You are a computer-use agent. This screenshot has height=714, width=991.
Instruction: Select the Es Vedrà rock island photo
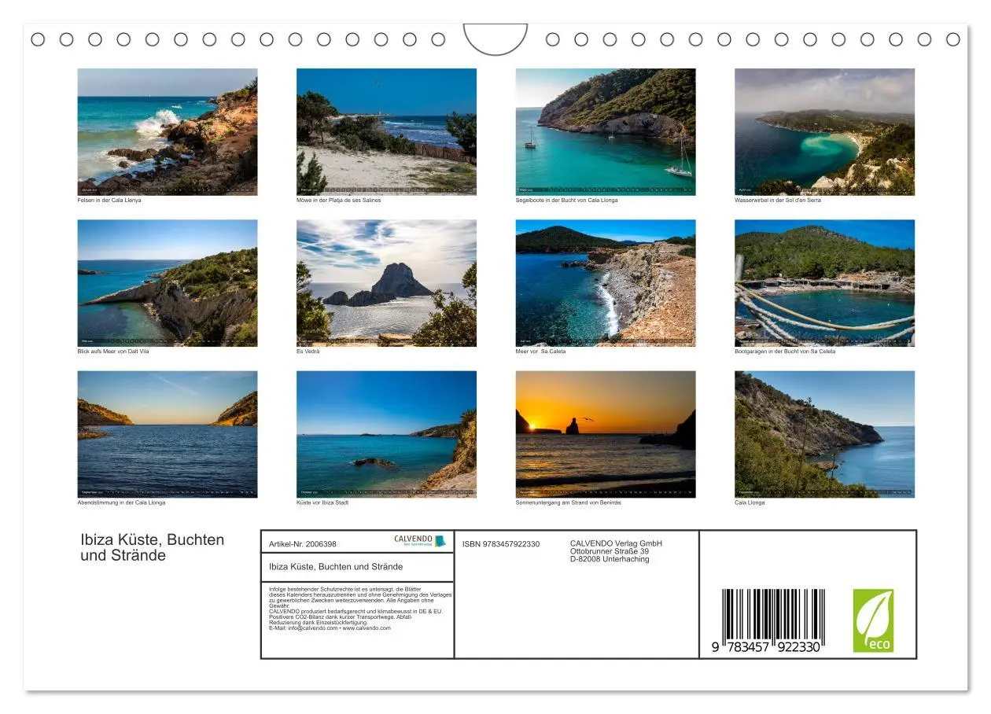[386, 283]
